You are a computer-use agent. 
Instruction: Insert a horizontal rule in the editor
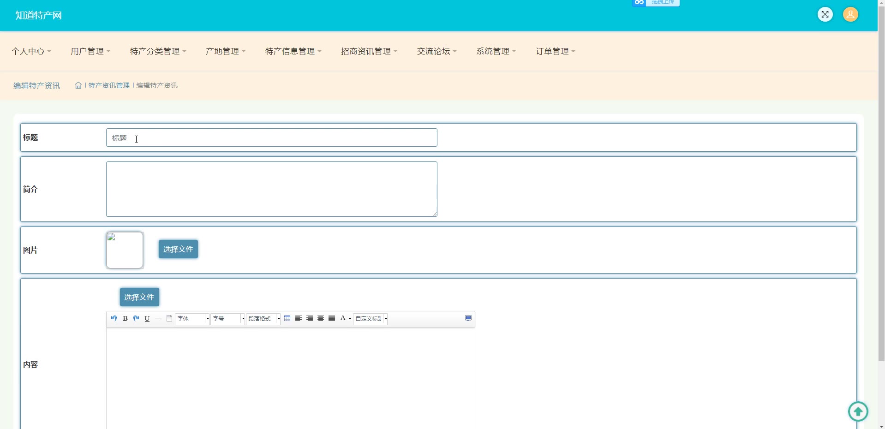[x=158, y=318]
